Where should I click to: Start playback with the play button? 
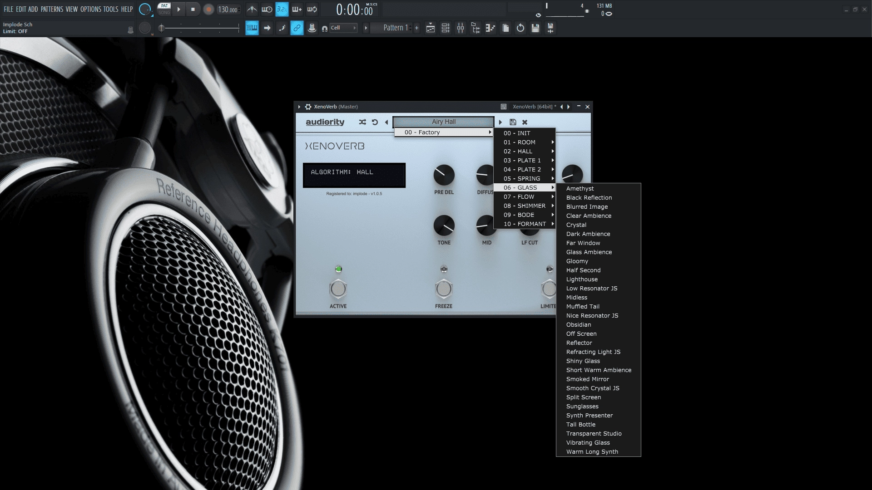[178, 9]
